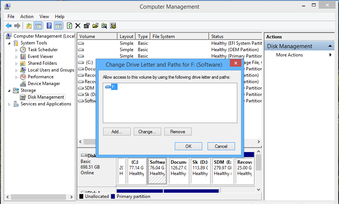The height and width of the screenshot is (204, 339).
Task: Click volume list scroll right arrow
Action: pyautogui.click(x=258, y=142)
